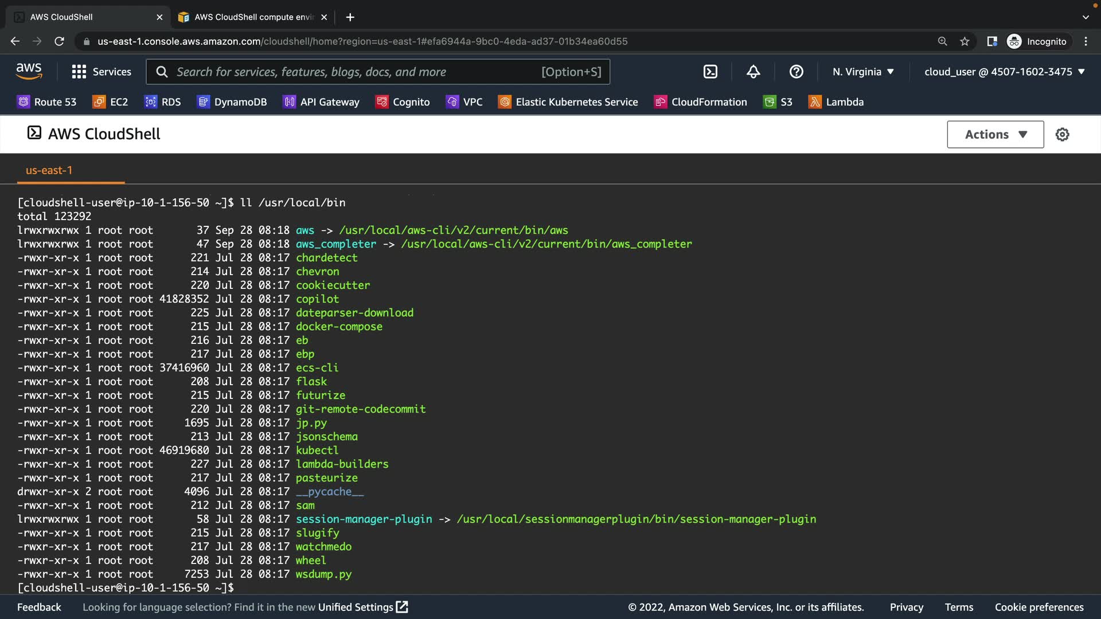Viewport: 1101px width, 619px height.
Task: Select the us-east-1 terminal tab
Action: 49,170
